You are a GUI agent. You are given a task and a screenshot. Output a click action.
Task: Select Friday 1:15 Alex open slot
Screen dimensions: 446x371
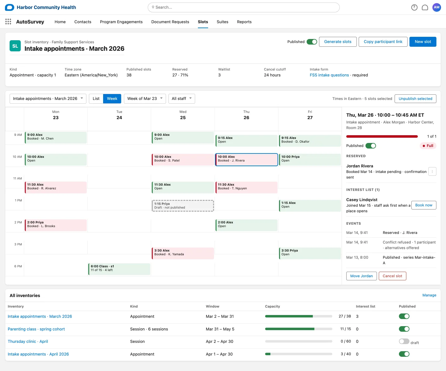tap(310, 206)
